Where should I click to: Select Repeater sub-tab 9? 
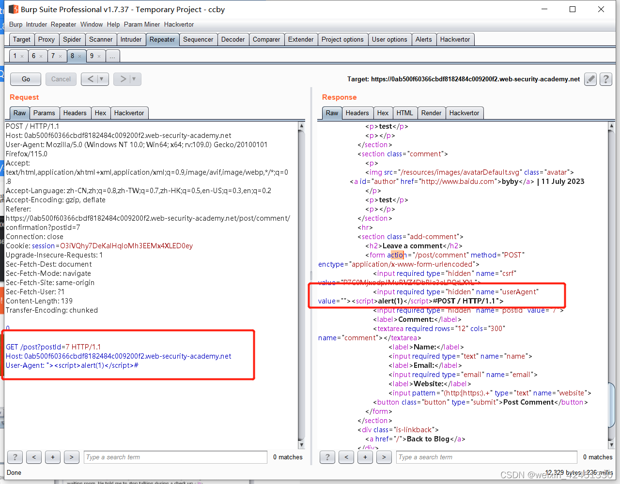[x=92, y=56]
